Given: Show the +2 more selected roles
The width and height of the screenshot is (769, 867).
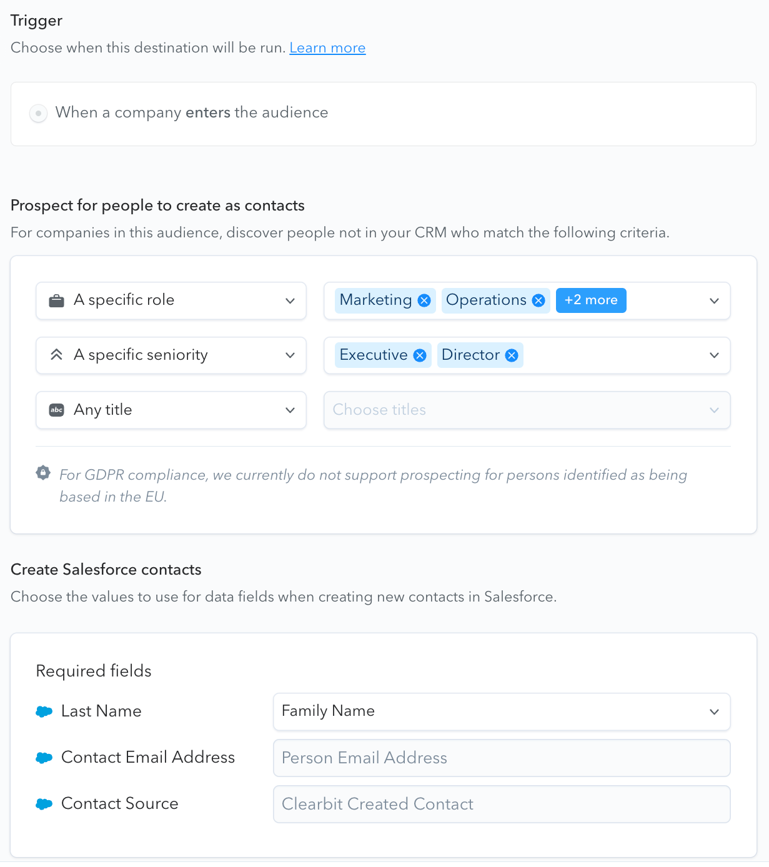Looking at the screenshot, I should click(x=591, y=300).
